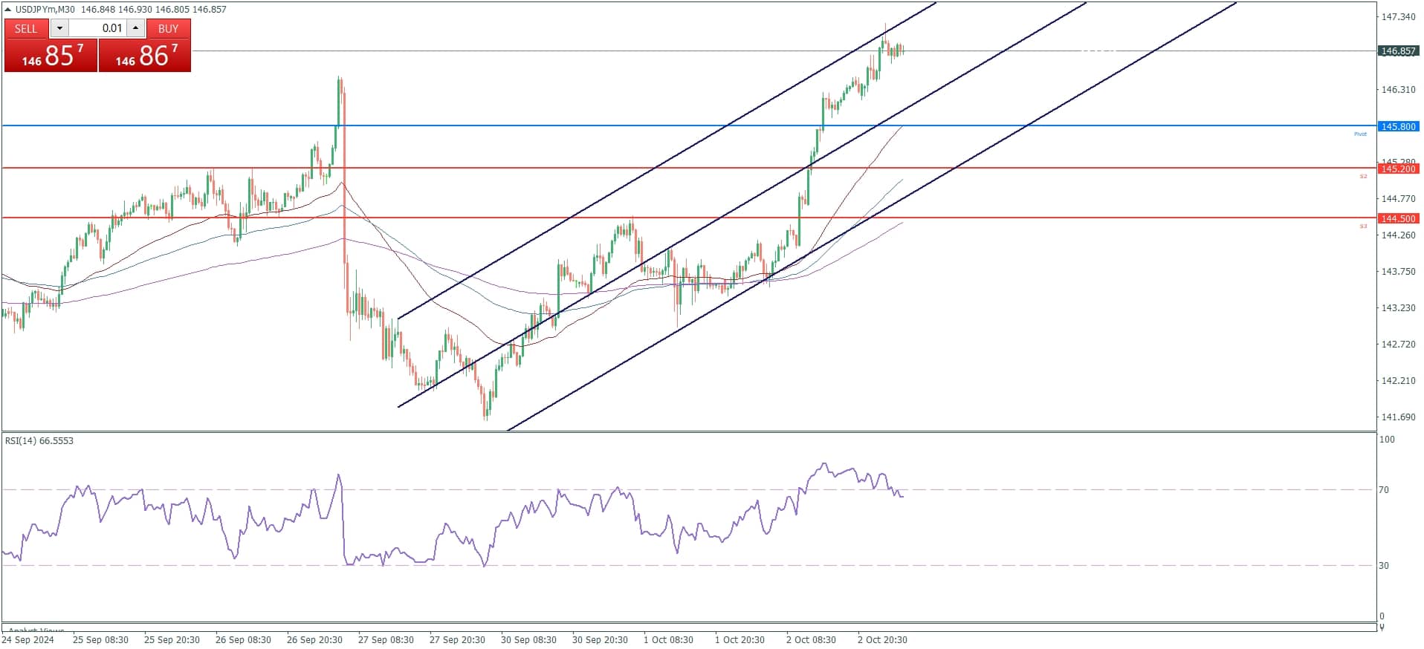Click the 0.01 volume input field
The width and height of the screenshot is (1424, 649).
point(97,28)
